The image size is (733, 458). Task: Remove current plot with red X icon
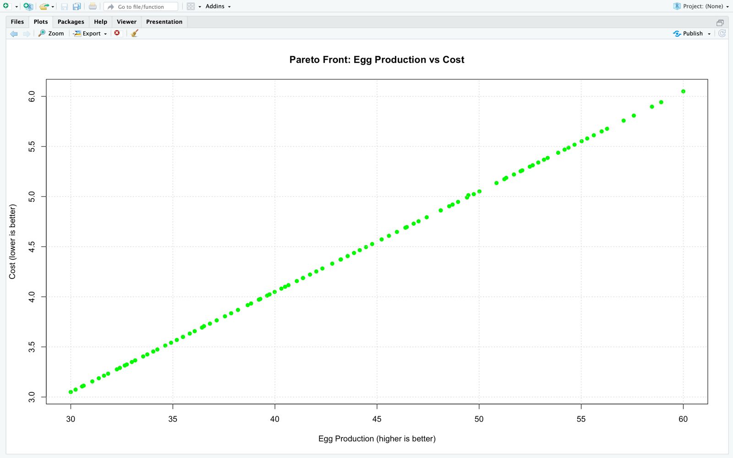click(x=117, y=33)
